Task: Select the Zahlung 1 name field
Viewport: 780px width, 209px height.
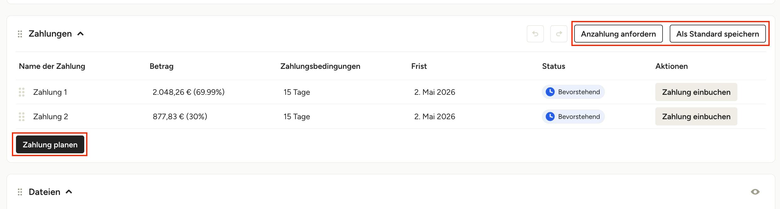Action: 50,92
